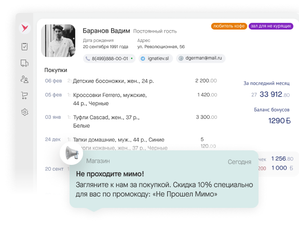Open the tasks clipboard checkmark icon
This screenshot has width=299, height=225.
(x=24, y=47)
